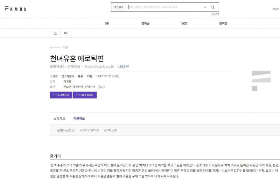Viewport: 280px width, 179px height.
Task: Switch to the 소장자료 tab
Action: click(59, 119)
